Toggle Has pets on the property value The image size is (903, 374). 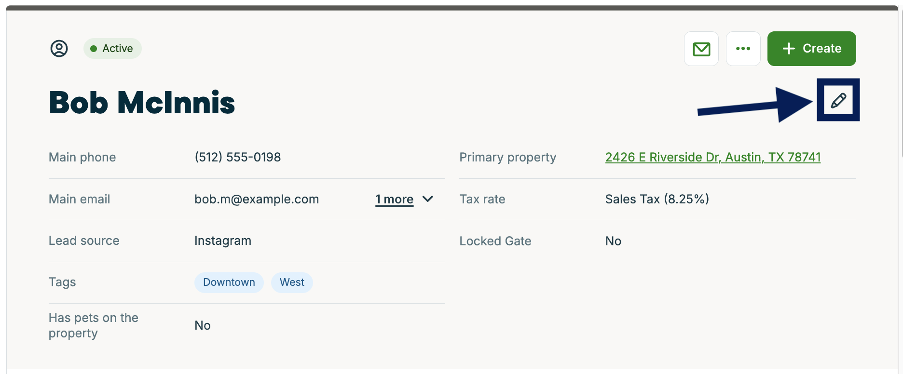tap(202, 325)
